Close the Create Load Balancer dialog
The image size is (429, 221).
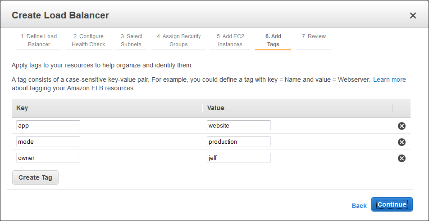[x=413, y=16]
